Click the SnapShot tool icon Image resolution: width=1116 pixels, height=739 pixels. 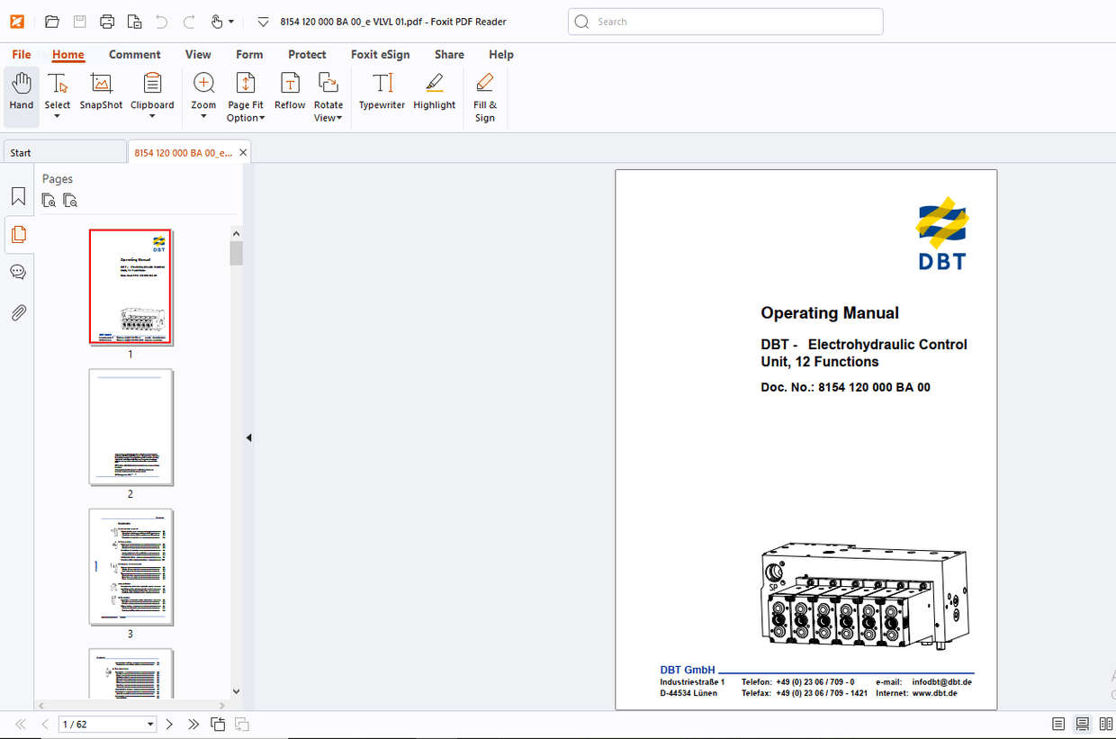click(101, 85)
